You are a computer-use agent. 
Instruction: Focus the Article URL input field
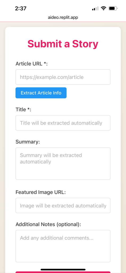point(63,77)
